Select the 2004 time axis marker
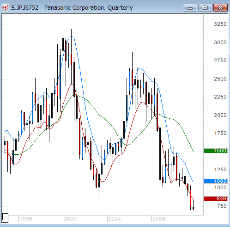 click(115, 219)
